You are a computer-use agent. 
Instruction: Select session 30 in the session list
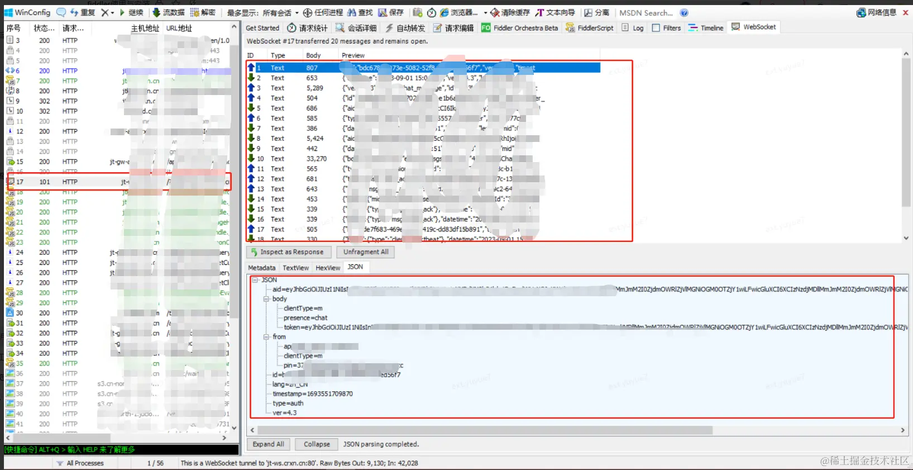coord(118,313)
